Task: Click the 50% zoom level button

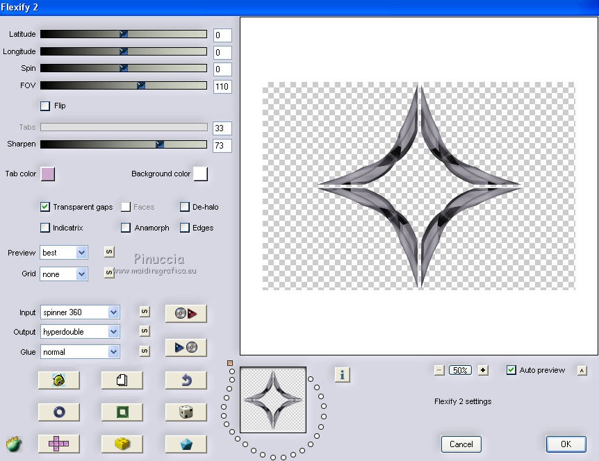Action: pyautogui.click(x=460, y=370)
